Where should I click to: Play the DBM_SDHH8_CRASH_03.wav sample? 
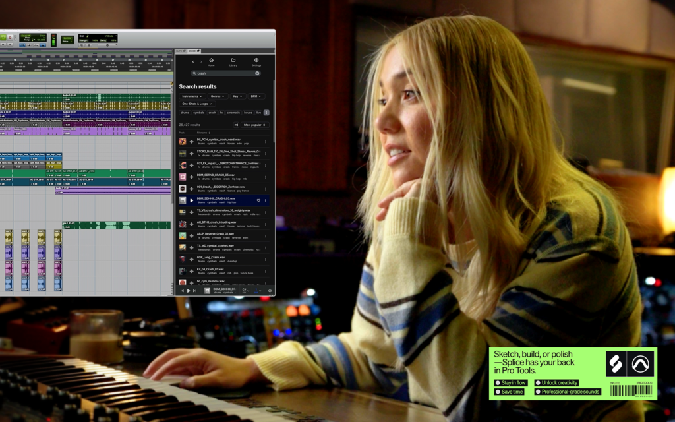pos(192,200)
